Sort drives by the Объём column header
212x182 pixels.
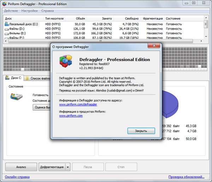tap(80, 18)
